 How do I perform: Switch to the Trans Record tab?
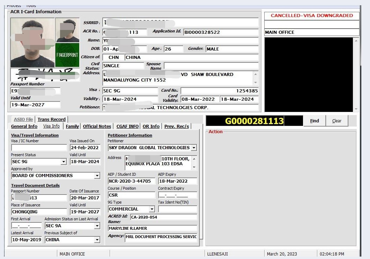click(x=52, y=119)
